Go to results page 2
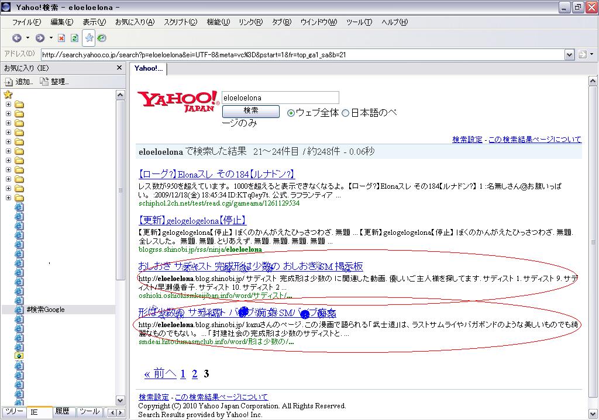Image resolution: width=599 pixels, height=420 pixels. tap(194, 374)
